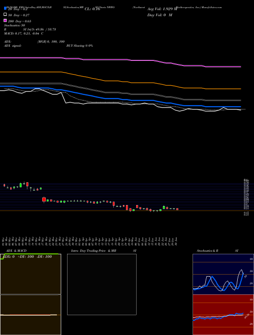Click the 'ADX: 0 +DY: 100 -DY: 100' readout

point(27,257)
